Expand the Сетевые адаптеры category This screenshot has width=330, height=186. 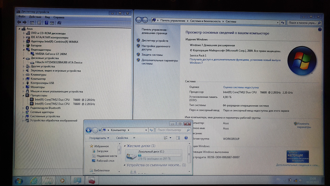[23, 112]
